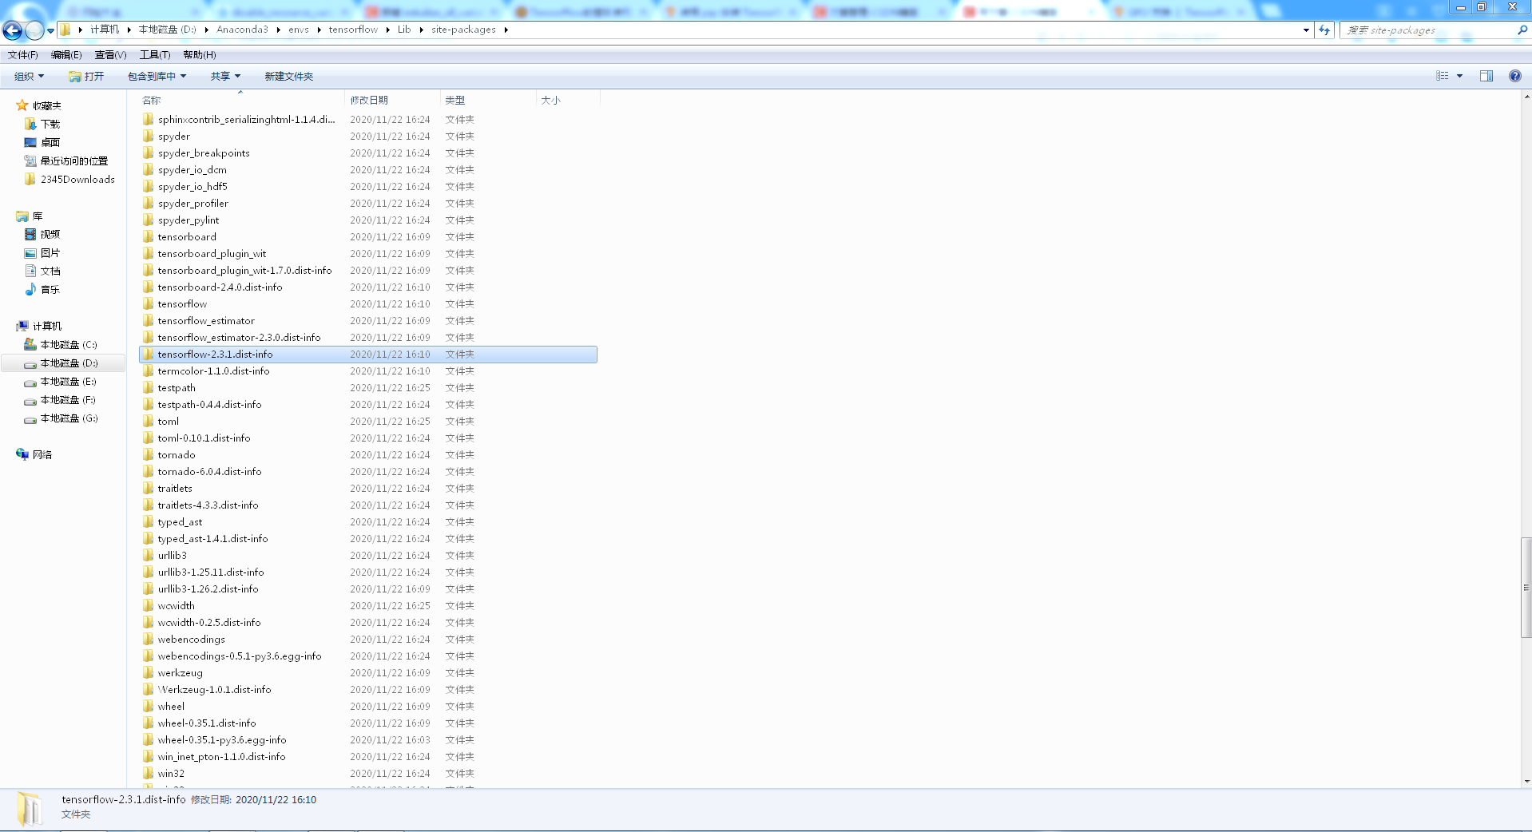This screenshot has height=832, width=1532.
Task: Click the 新建文件夹 button
Action: (x=289, y=77)
